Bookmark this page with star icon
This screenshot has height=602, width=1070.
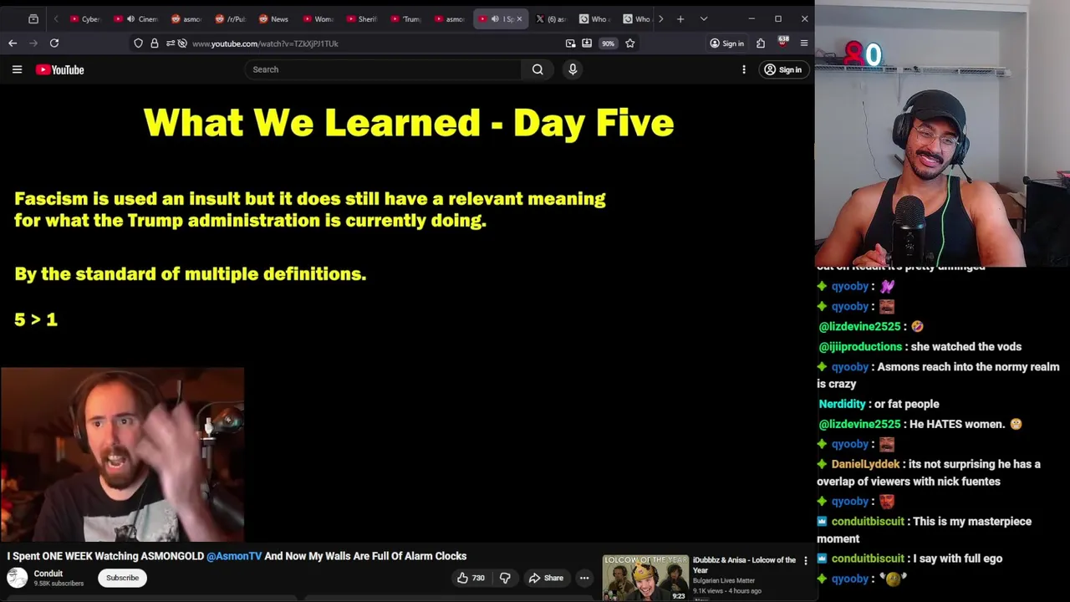pos(630,43)
